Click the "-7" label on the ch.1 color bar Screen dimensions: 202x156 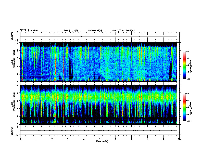pos(188,58)
